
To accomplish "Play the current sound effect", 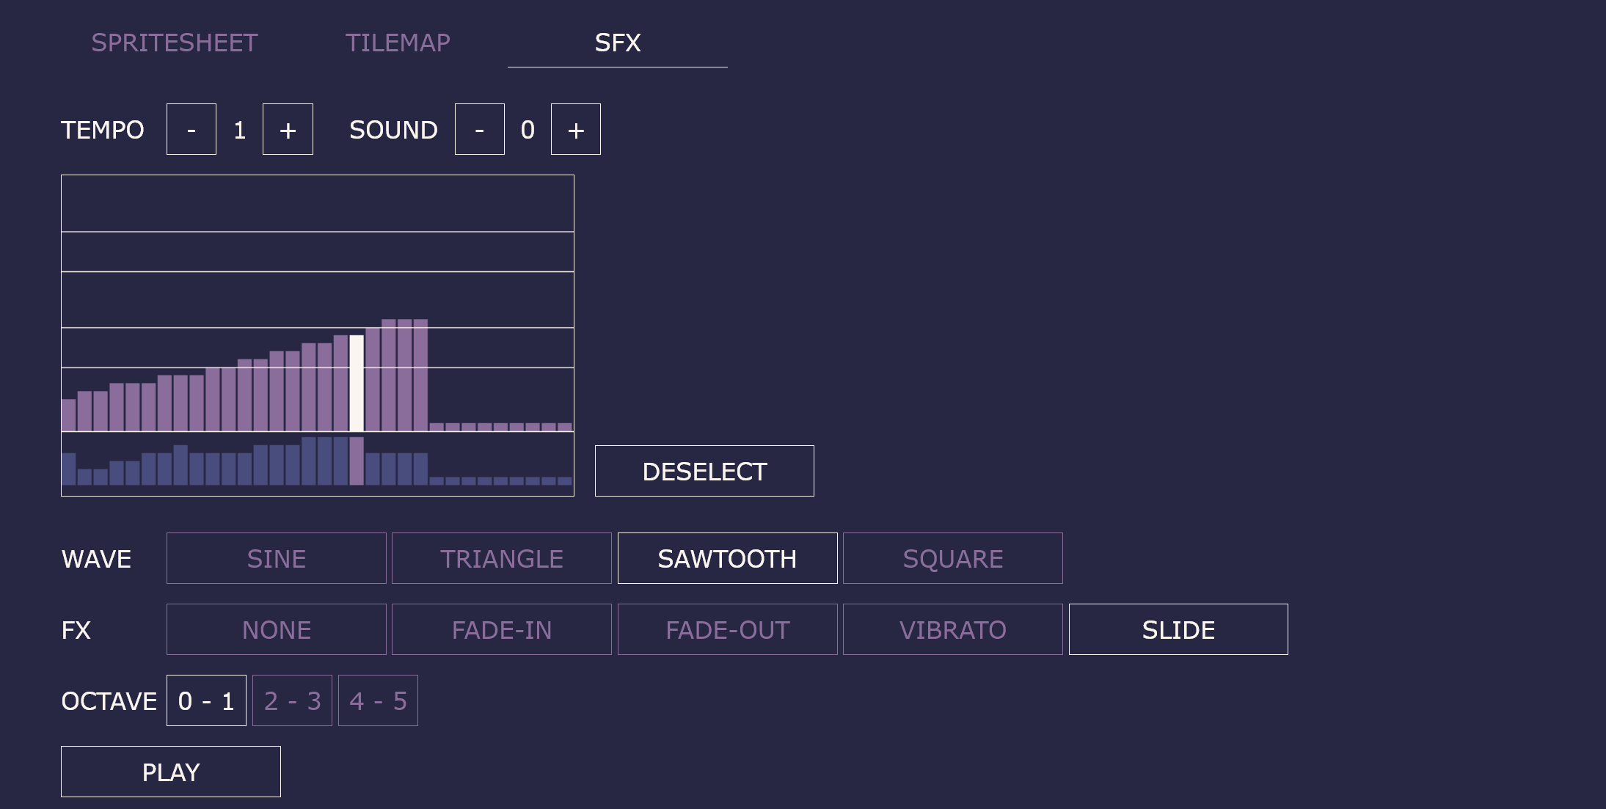I will click(171, 772).
